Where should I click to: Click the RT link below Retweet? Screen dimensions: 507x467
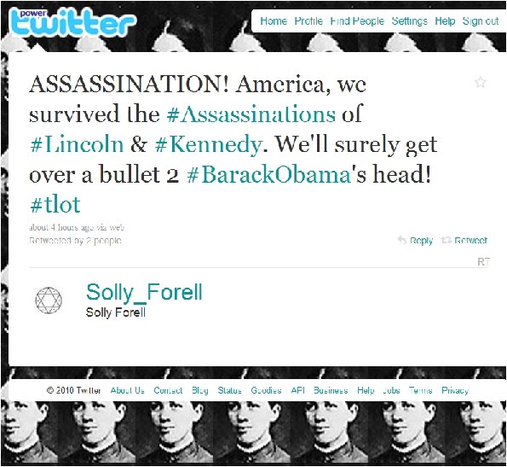pos(483,261)
